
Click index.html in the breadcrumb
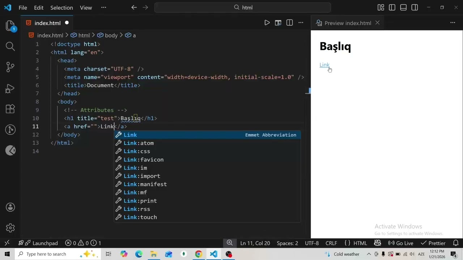(50, 35)
